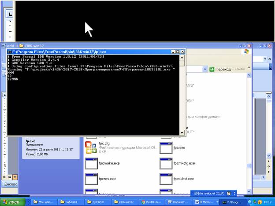
Task: Click the Рисова drawing toolbar label
Action: pyautogui.click(x=11, y=184)
